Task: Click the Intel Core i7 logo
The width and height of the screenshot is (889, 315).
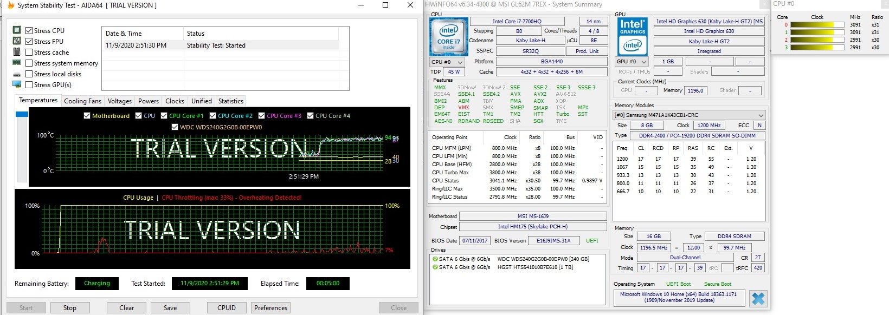Action: 449,37
